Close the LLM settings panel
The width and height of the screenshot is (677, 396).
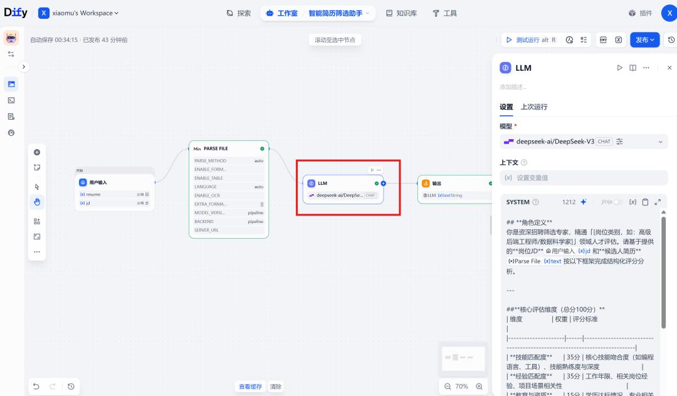(669, 68)
